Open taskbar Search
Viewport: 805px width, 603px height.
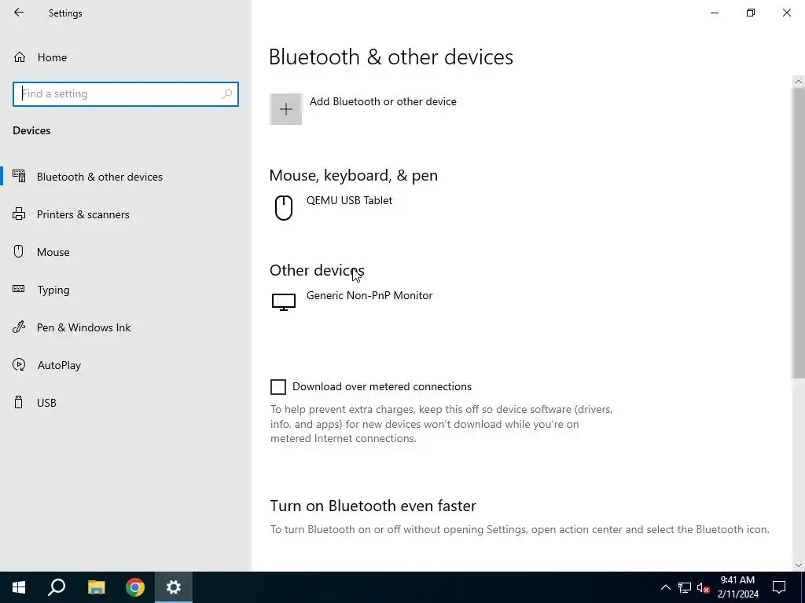(57, 587)
